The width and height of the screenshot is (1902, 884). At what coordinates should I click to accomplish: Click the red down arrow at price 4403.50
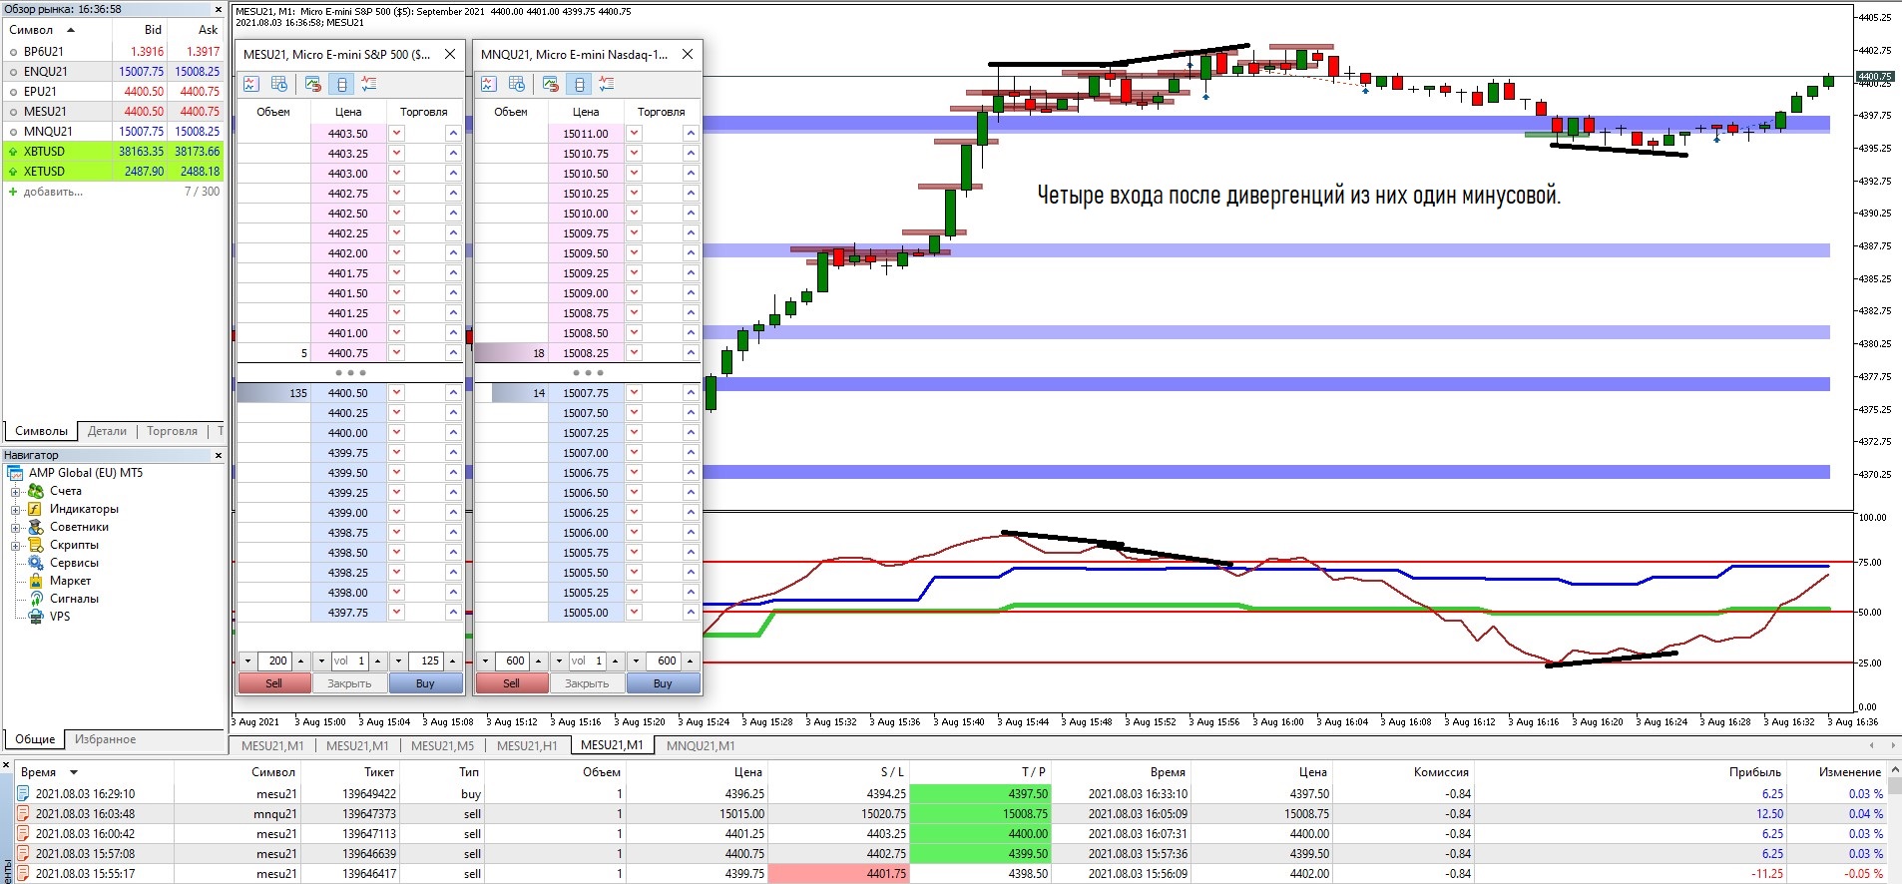pyautogui.click(x=396, y=134)
